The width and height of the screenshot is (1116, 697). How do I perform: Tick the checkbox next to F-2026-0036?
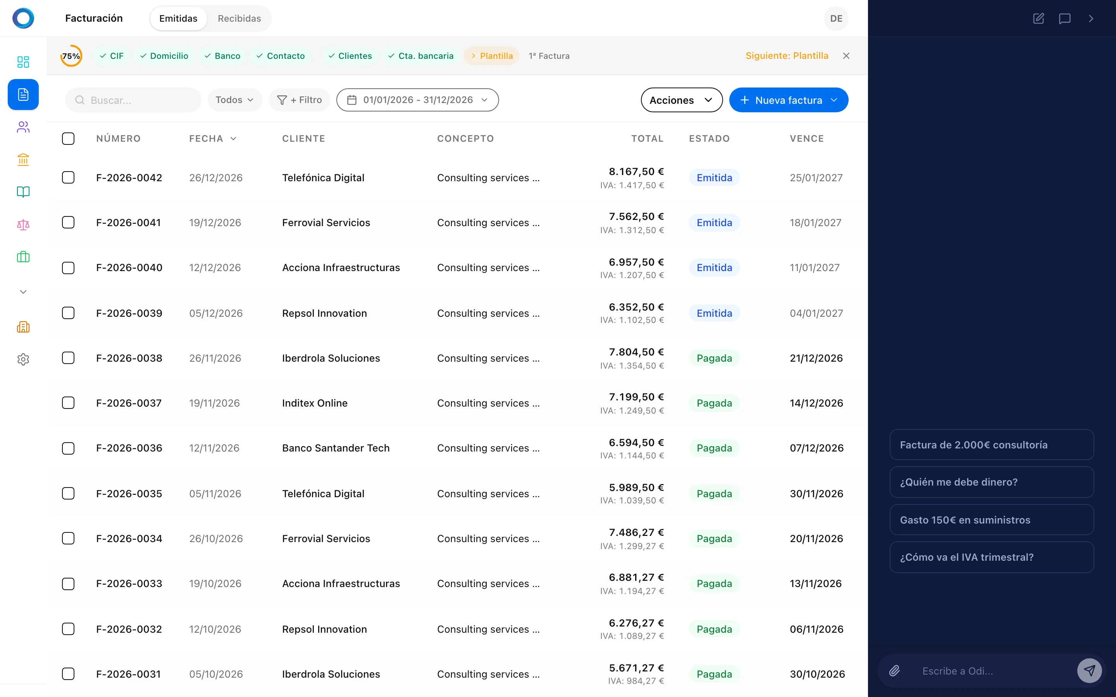point(68,448)
